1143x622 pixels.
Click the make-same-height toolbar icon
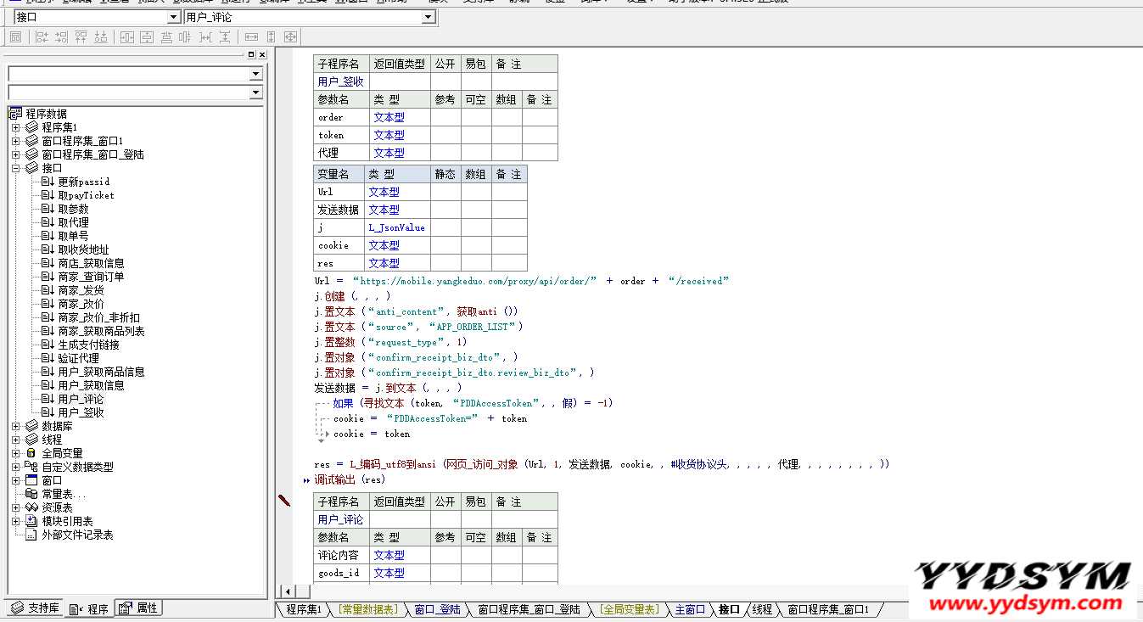tap(270, 37)
